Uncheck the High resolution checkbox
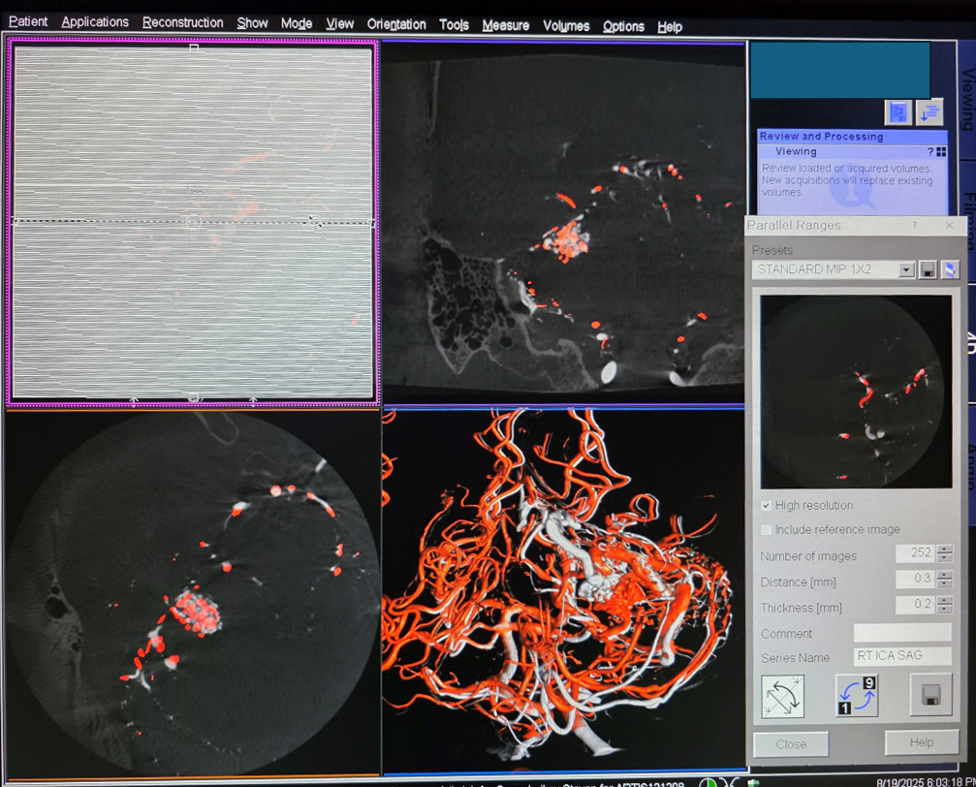976x787 pixels. tap(767, 506)
